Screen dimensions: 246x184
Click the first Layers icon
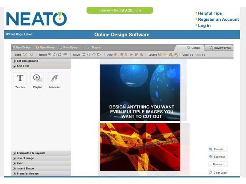tap(160, 55)
